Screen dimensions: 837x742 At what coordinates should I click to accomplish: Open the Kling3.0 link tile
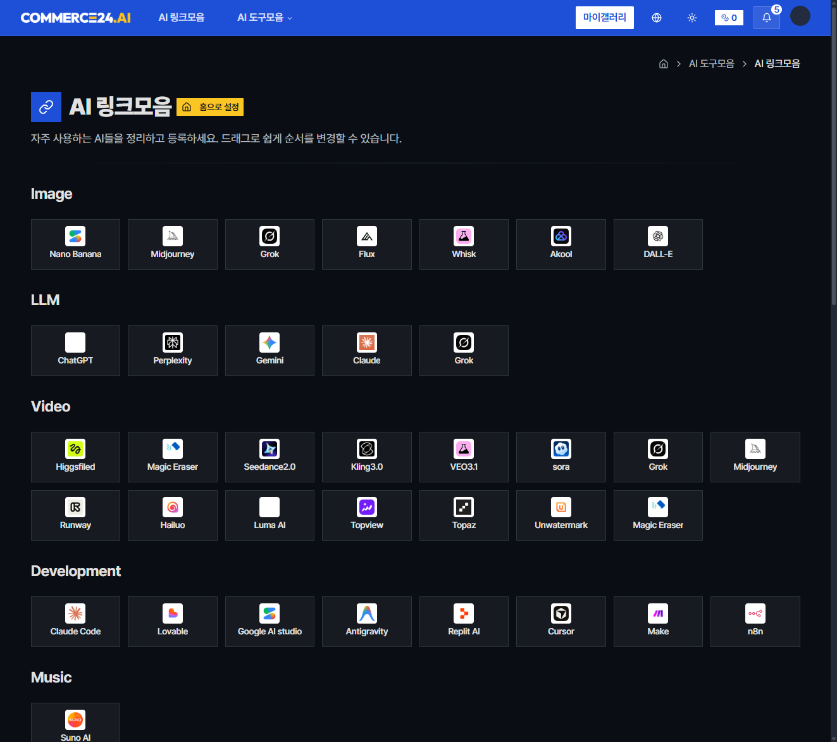pyautogui.click(x=367, y=457)
